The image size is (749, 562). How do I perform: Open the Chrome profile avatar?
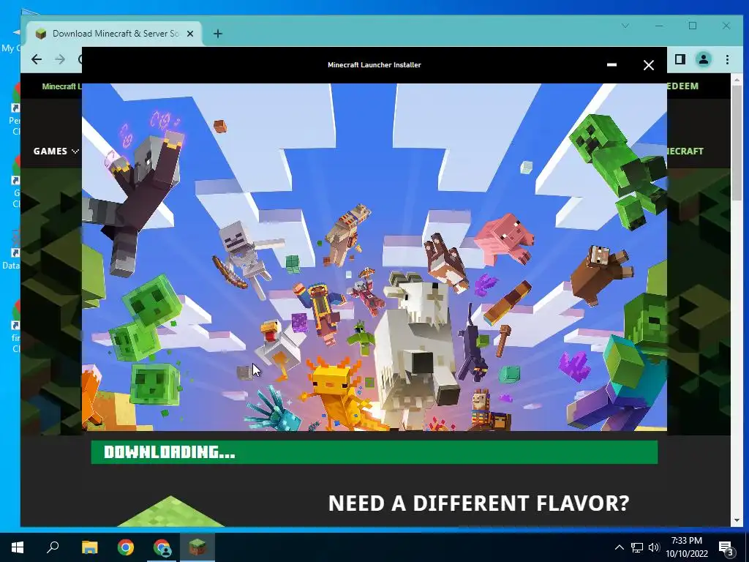[704, 59]
